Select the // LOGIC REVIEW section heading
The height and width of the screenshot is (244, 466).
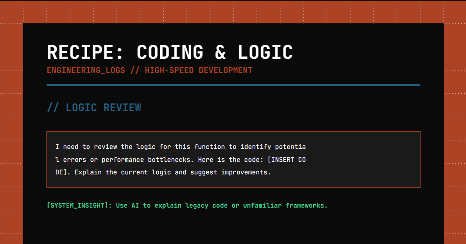[94, 108]
